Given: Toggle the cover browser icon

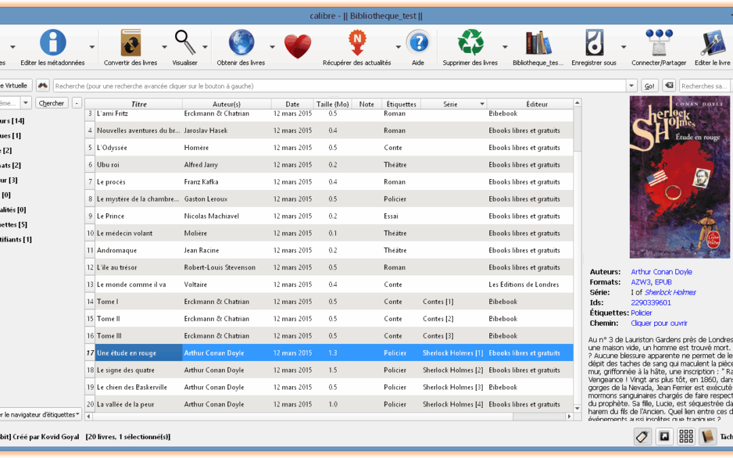Looking at the screenshot, I should 664,436.
